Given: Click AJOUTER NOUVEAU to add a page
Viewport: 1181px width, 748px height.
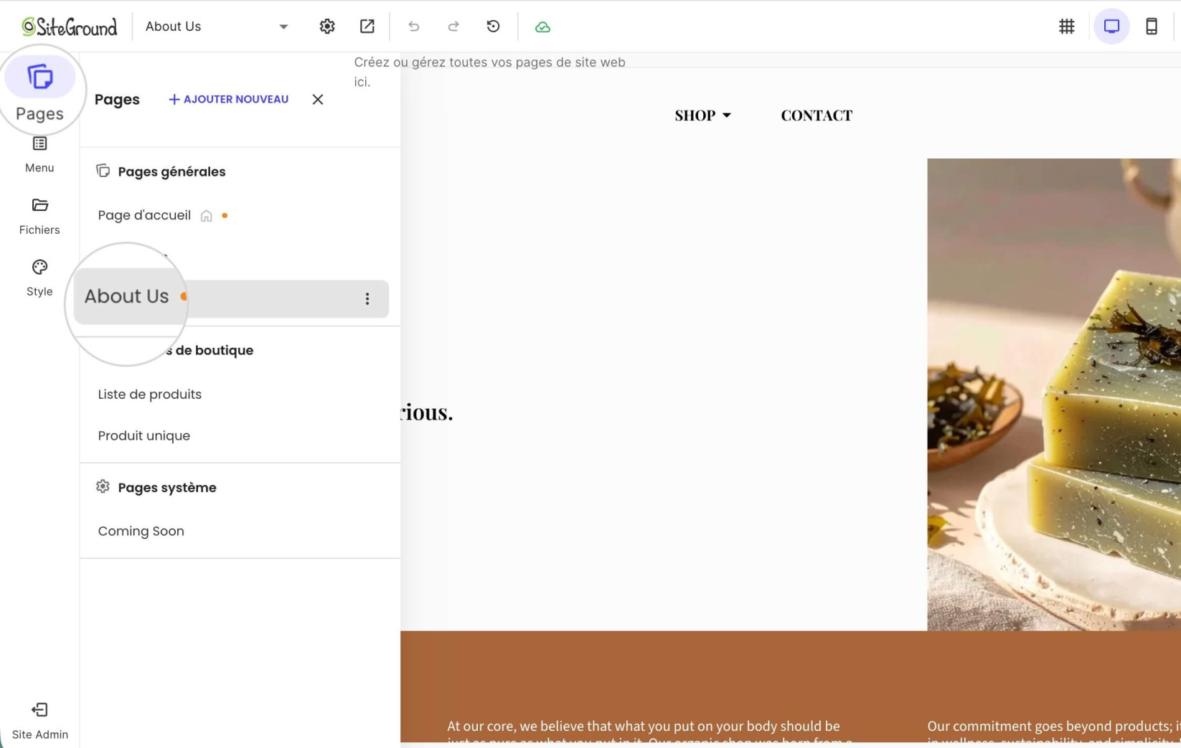Looking at the screenshot, I should [x=228, y=99].
